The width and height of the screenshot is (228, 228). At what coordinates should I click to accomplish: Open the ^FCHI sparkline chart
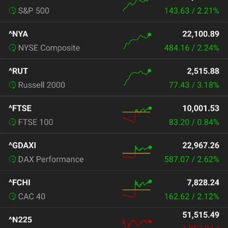pos(137,188)
